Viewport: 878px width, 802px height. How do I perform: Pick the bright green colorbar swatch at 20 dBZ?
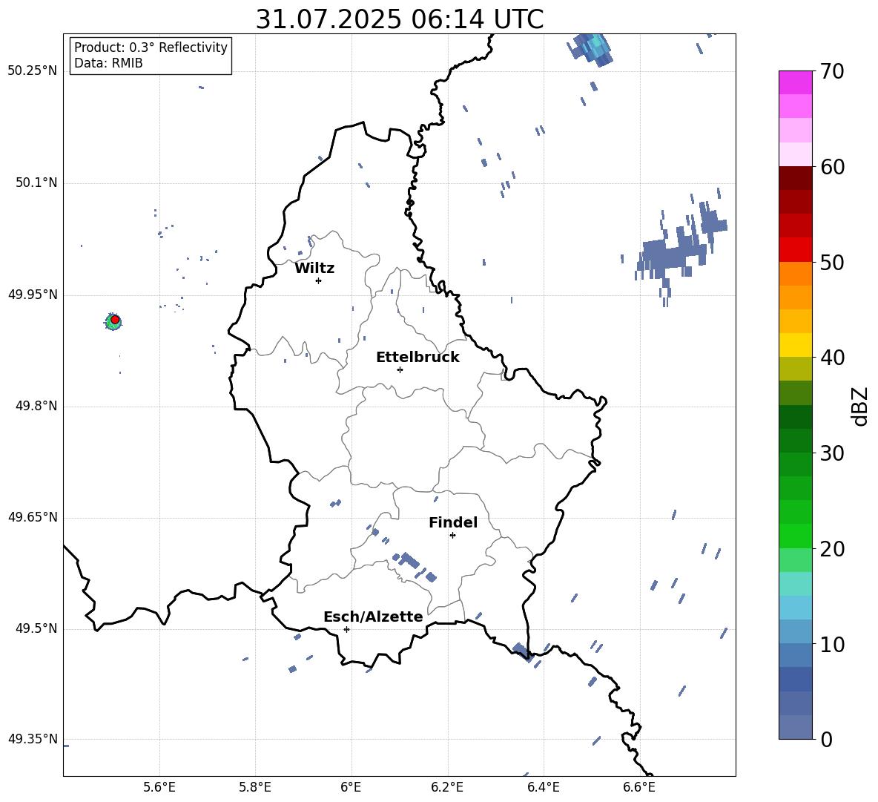click(x=795, y=536)
